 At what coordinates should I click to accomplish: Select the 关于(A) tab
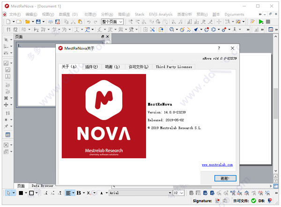69,67
